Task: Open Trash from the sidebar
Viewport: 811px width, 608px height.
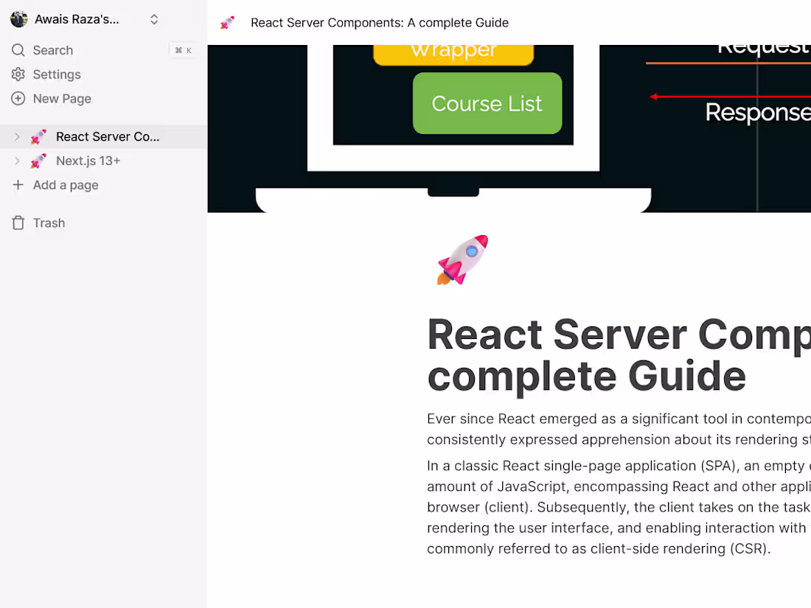Action: coord(49,223)
